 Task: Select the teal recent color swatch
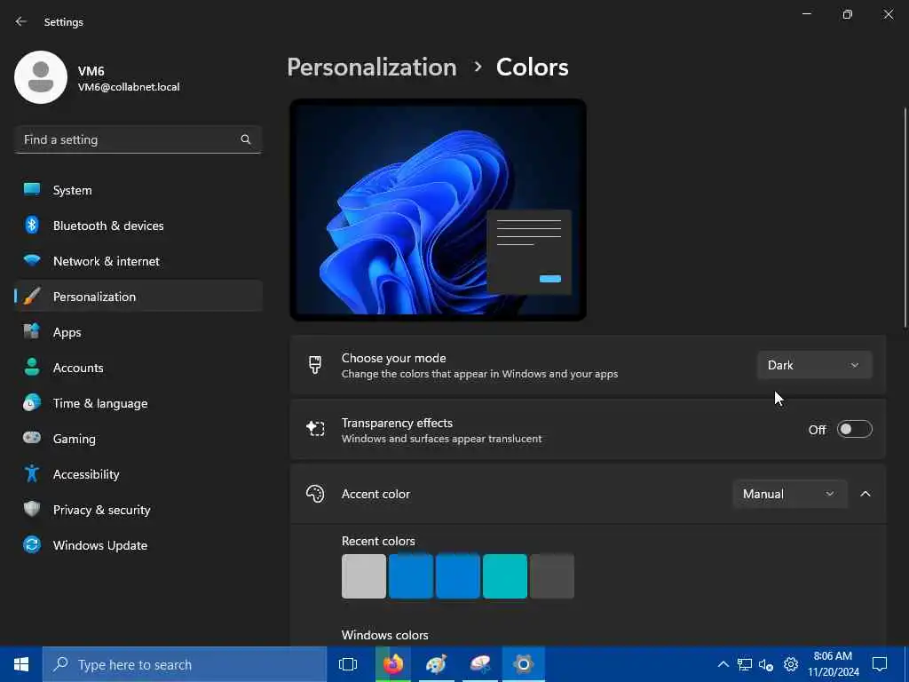[504, 575]
